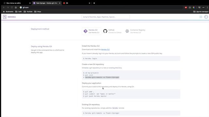Click the '$ git add .' code line
The image size is (209, 117).
point(88,92)
